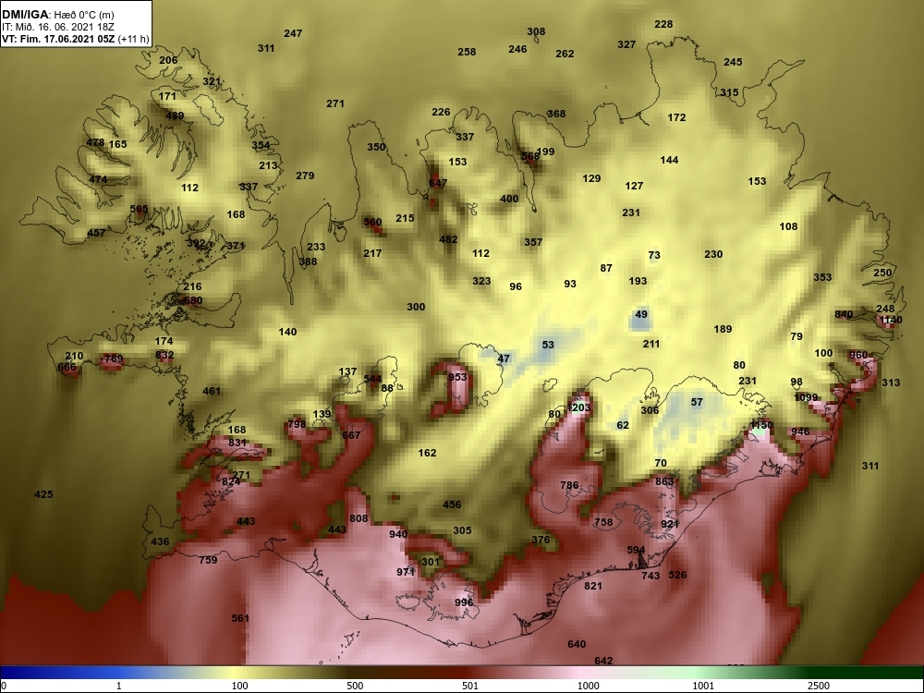
Task: Click the '(+11 h)' forecast offset text
Action: (134, 40)
